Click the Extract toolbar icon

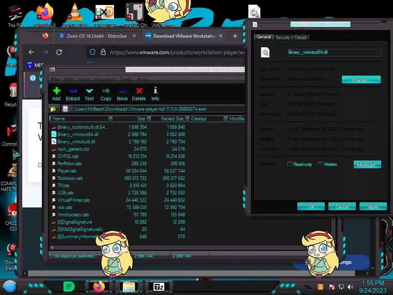(73, 94)
